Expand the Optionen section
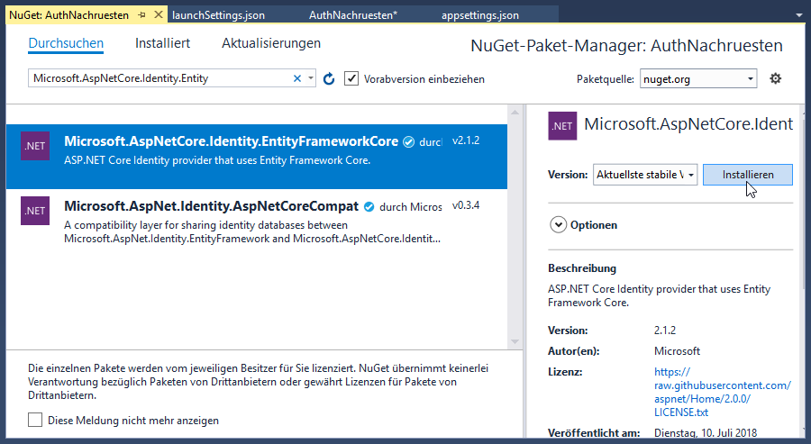Viewport: 811px width, 444px height. click(559, 225)
